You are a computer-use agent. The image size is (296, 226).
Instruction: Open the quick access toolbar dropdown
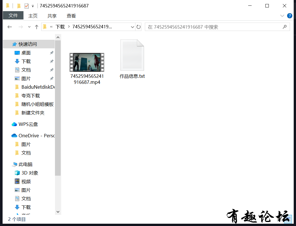(33, 6)
